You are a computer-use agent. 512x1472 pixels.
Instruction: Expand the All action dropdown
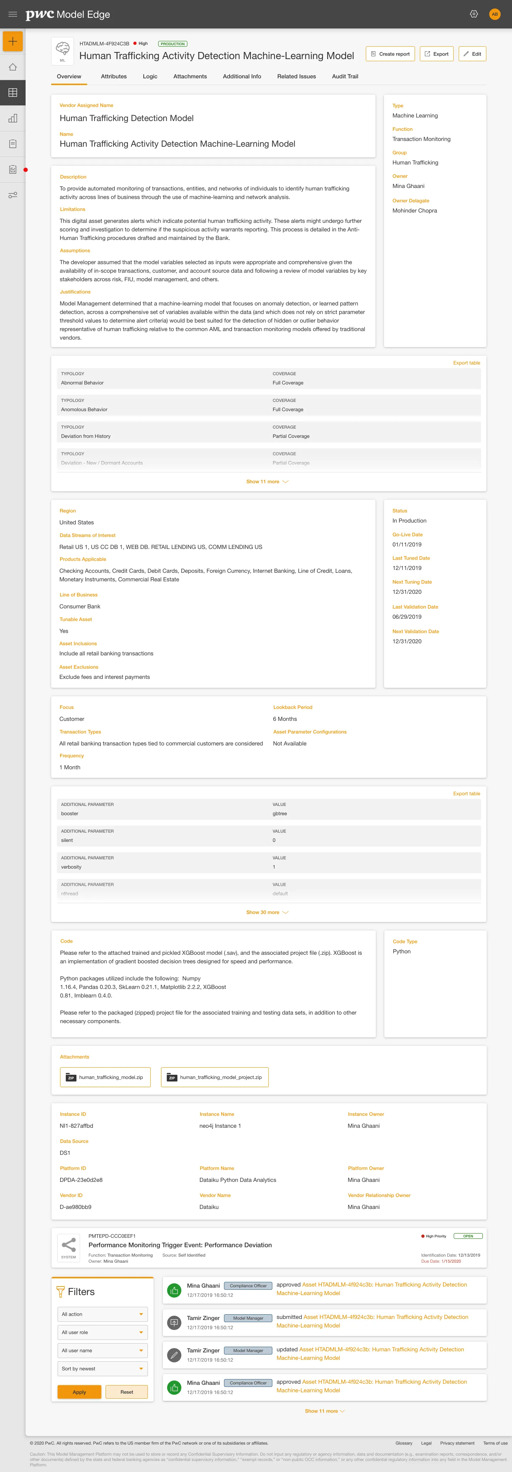103,1314
